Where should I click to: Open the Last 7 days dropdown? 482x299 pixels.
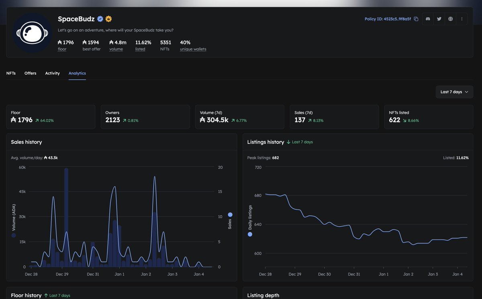point(454,92)
